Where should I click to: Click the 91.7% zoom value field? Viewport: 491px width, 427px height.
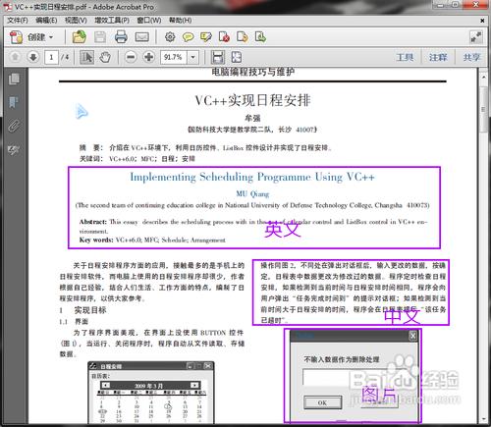click(174, 57)
